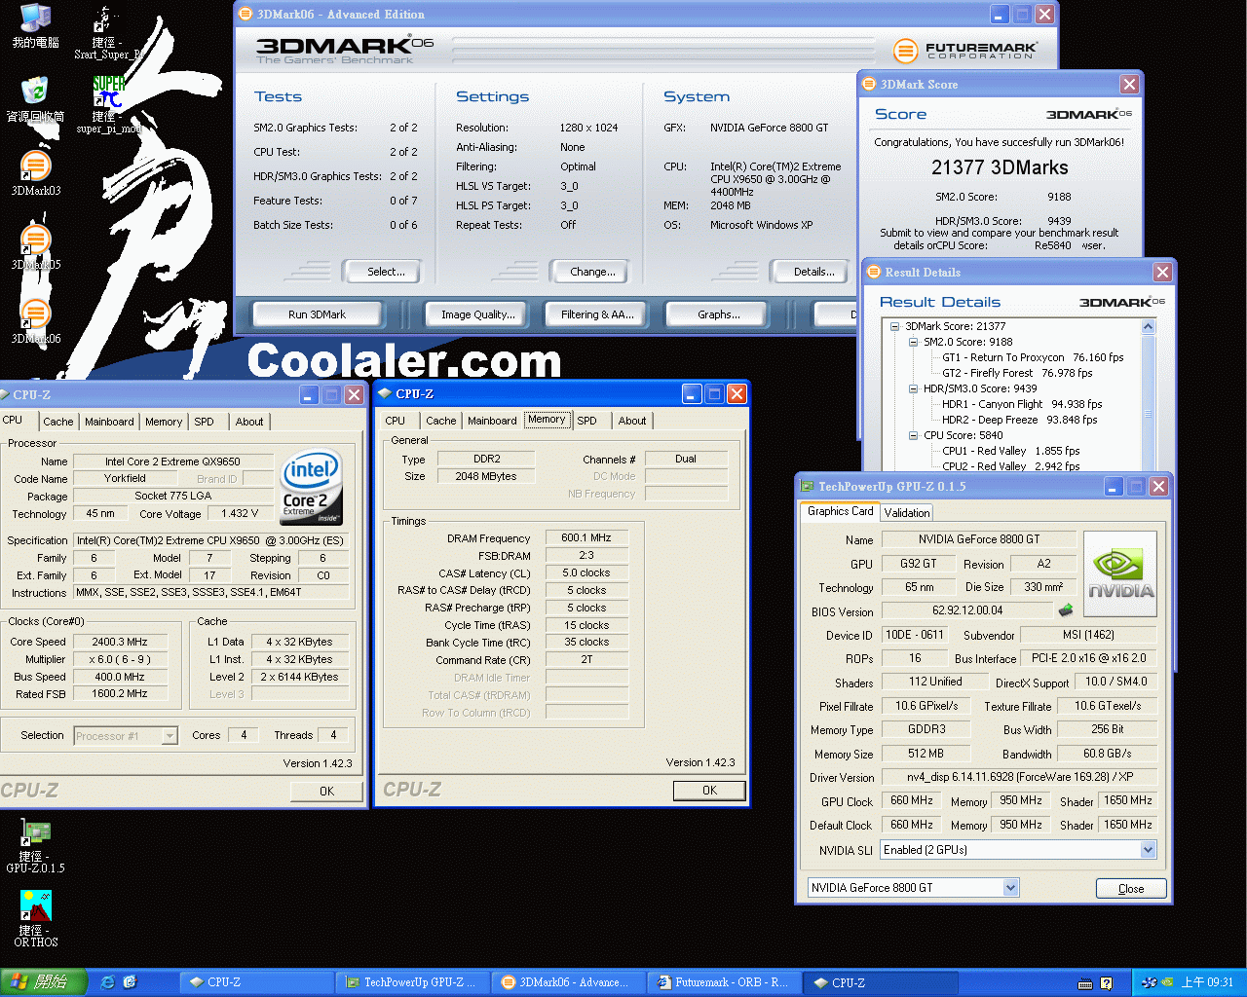This screenshot has height=997, width=1247.
Task: Select the Graphics Card tab in GPU-Z
Action: point(841,511)
